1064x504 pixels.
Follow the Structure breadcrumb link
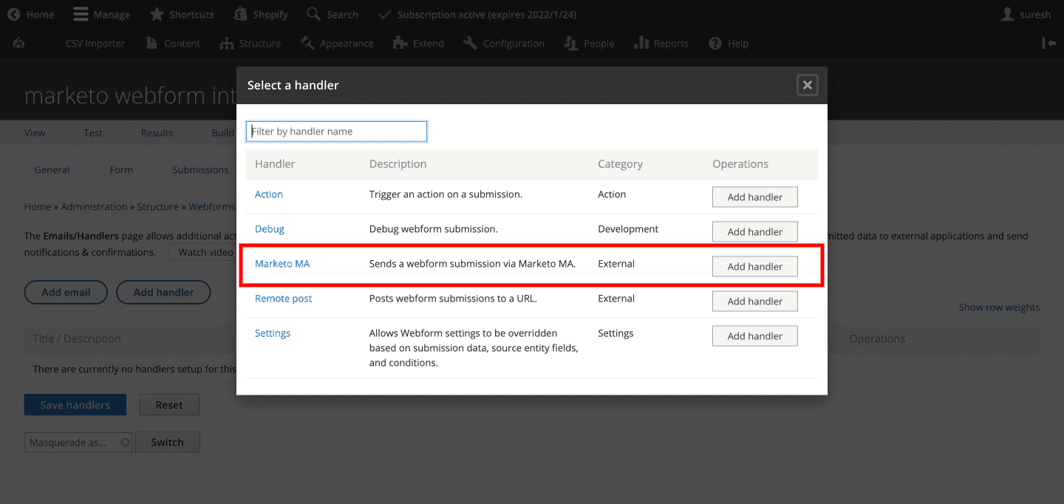pos(158,207)
